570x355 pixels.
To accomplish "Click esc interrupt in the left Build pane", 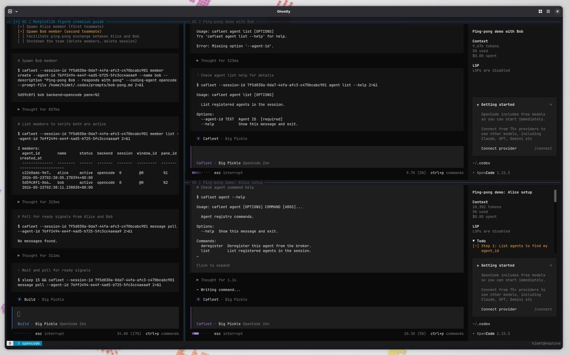I will tap(49, 334).
